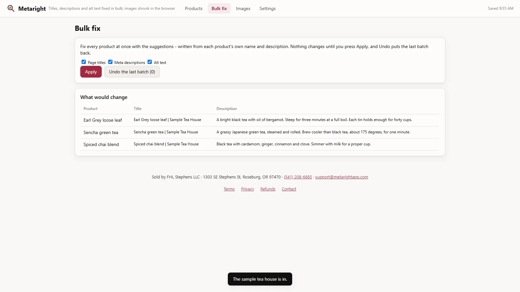Click the Metaright magnifier logo icon

11,8
